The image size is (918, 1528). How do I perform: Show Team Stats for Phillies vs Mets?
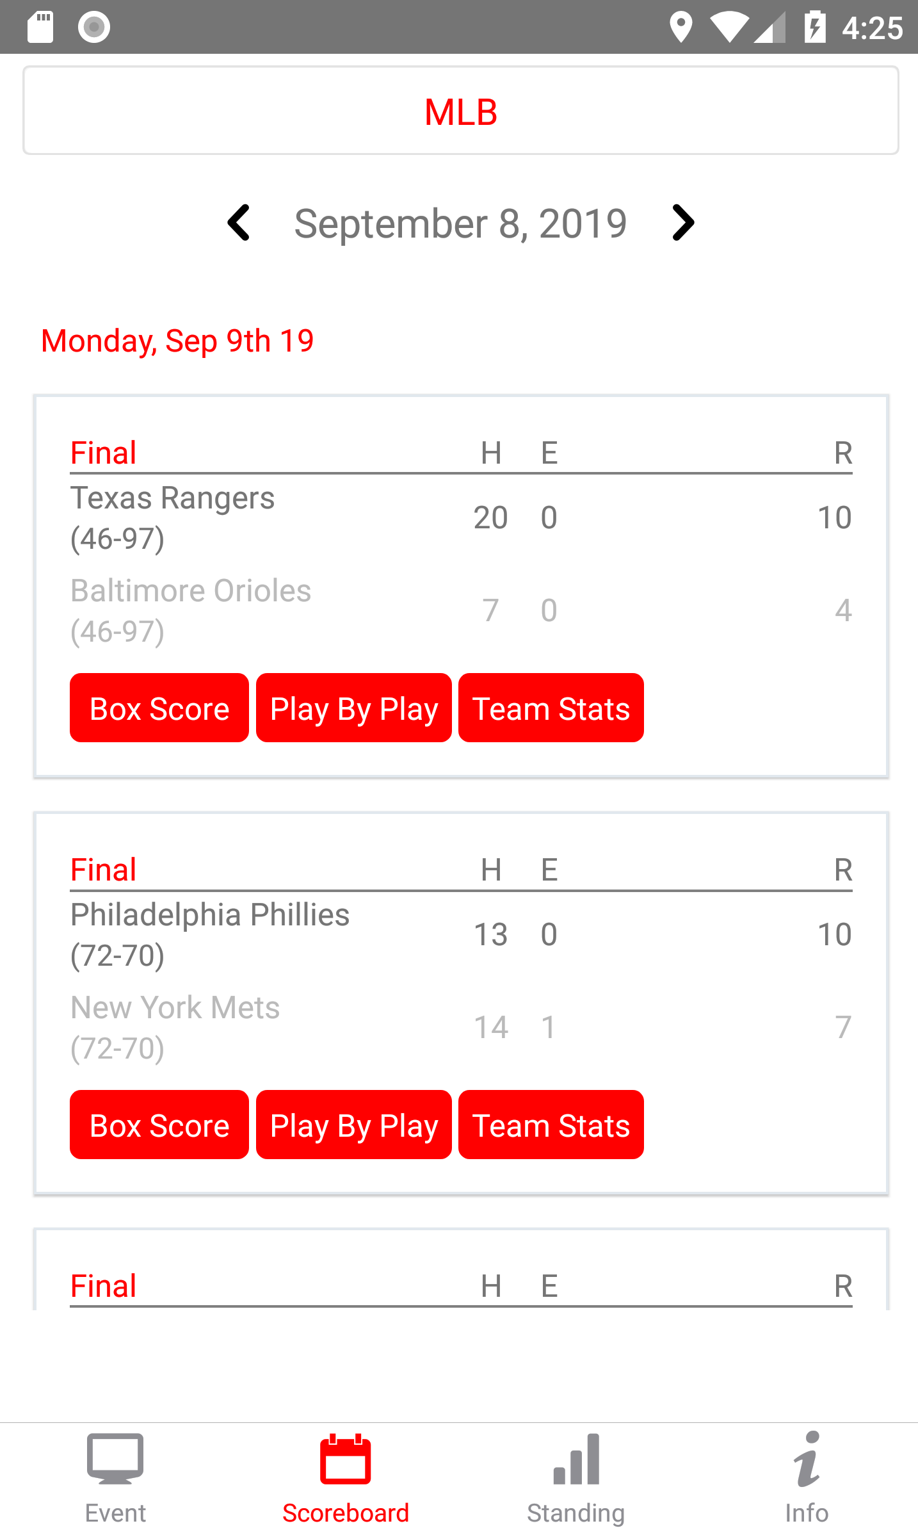tap(551, 1125)
